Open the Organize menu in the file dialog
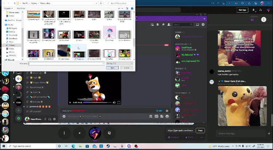273x150 pixels. (8, 8)
